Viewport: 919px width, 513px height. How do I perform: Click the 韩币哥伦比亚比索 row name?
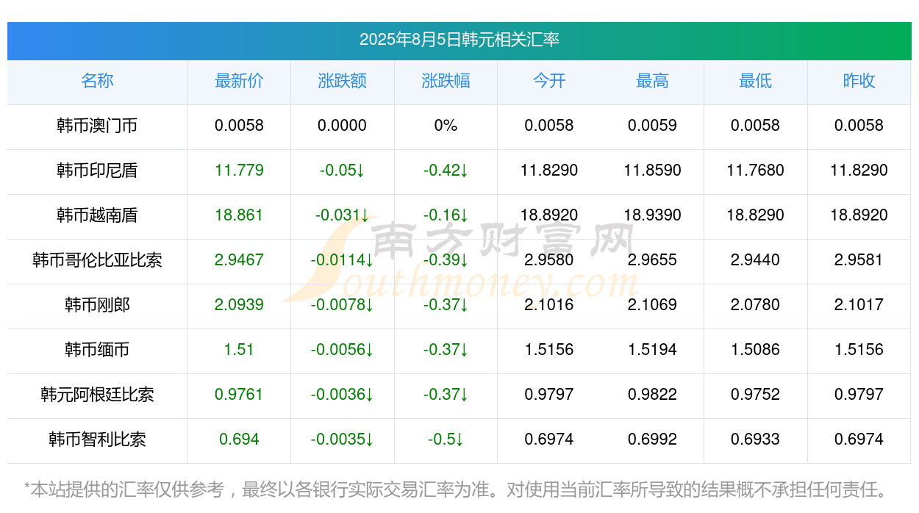97,260
